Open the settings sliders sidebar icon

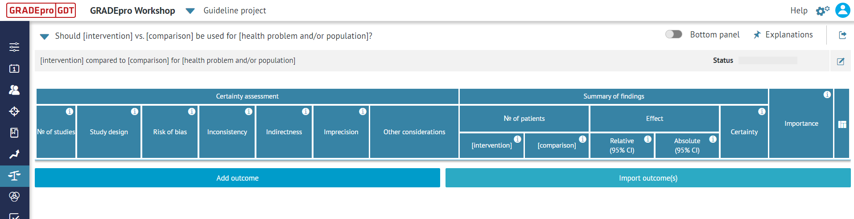(14, 47)
